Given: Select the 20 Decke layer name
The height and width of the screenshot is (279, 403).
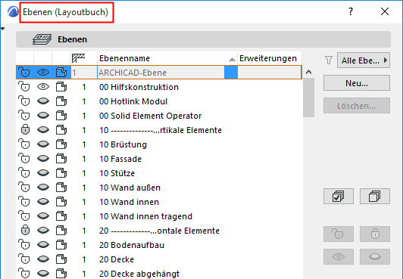Looking at the screenshot, I should pos(117,259).
